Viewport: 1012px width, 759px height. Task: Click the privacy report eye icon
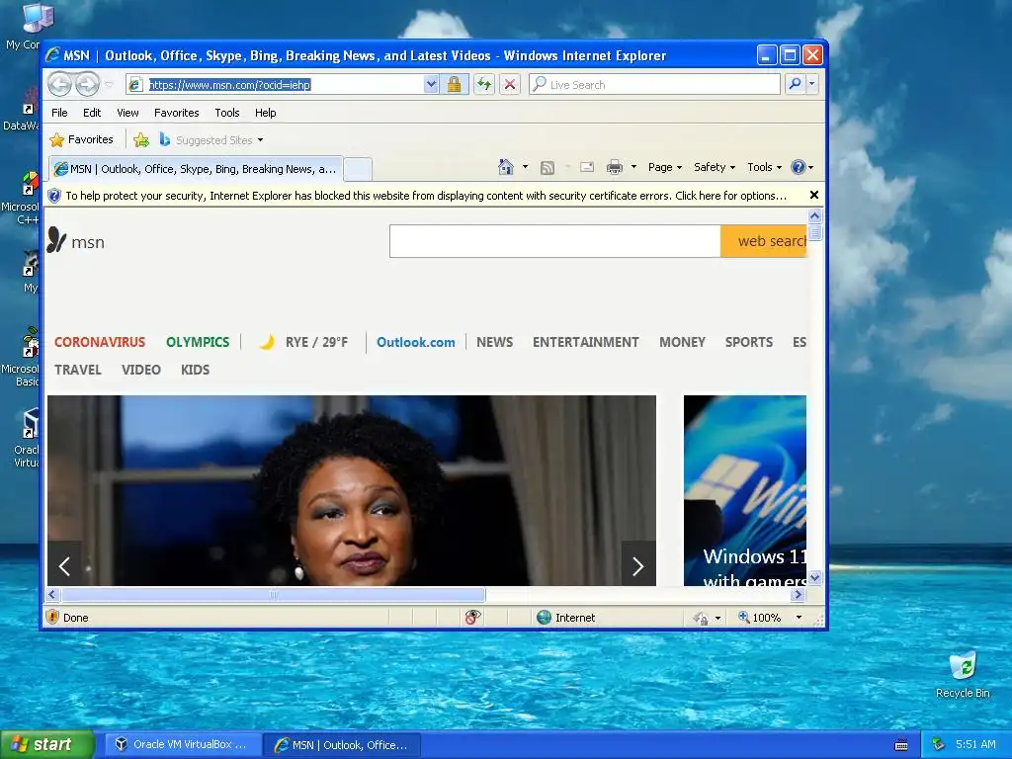[472, 617]
